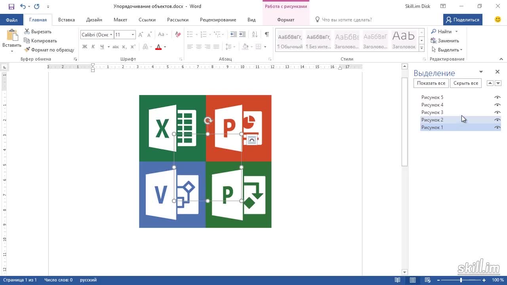Increase font size with larger A icon
Image resolution: width=507 pixels, height=285 pixels.
coord(141,34)
